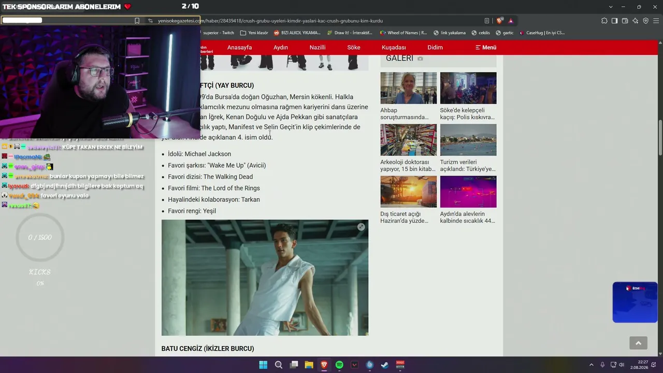
Task: Open Aydın'da alevlerin gallery thumbnail
Action: tap(468, 192)
